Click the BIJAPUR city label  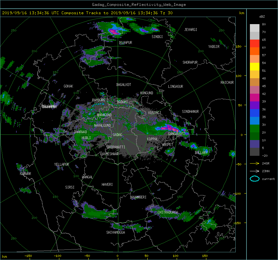click(125, 43)
